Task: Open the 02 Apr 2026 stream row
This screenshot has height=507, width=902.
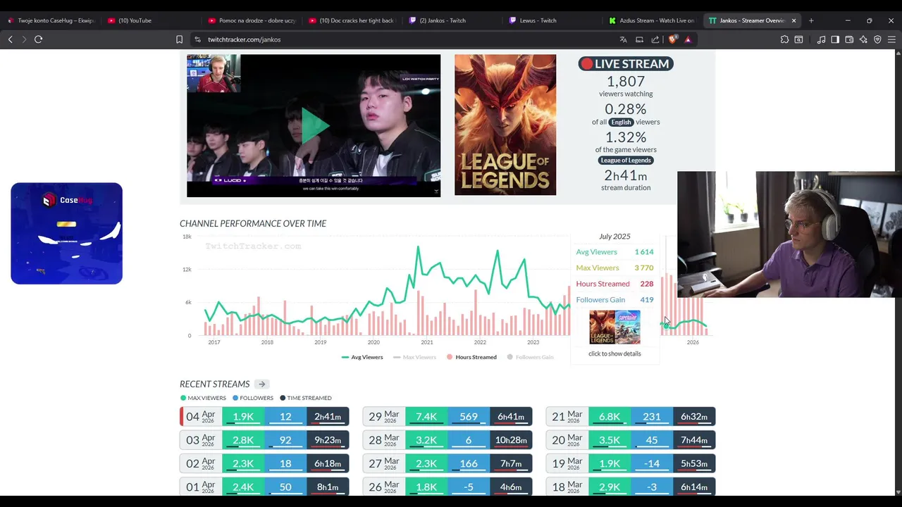Action: pos(264,463)
